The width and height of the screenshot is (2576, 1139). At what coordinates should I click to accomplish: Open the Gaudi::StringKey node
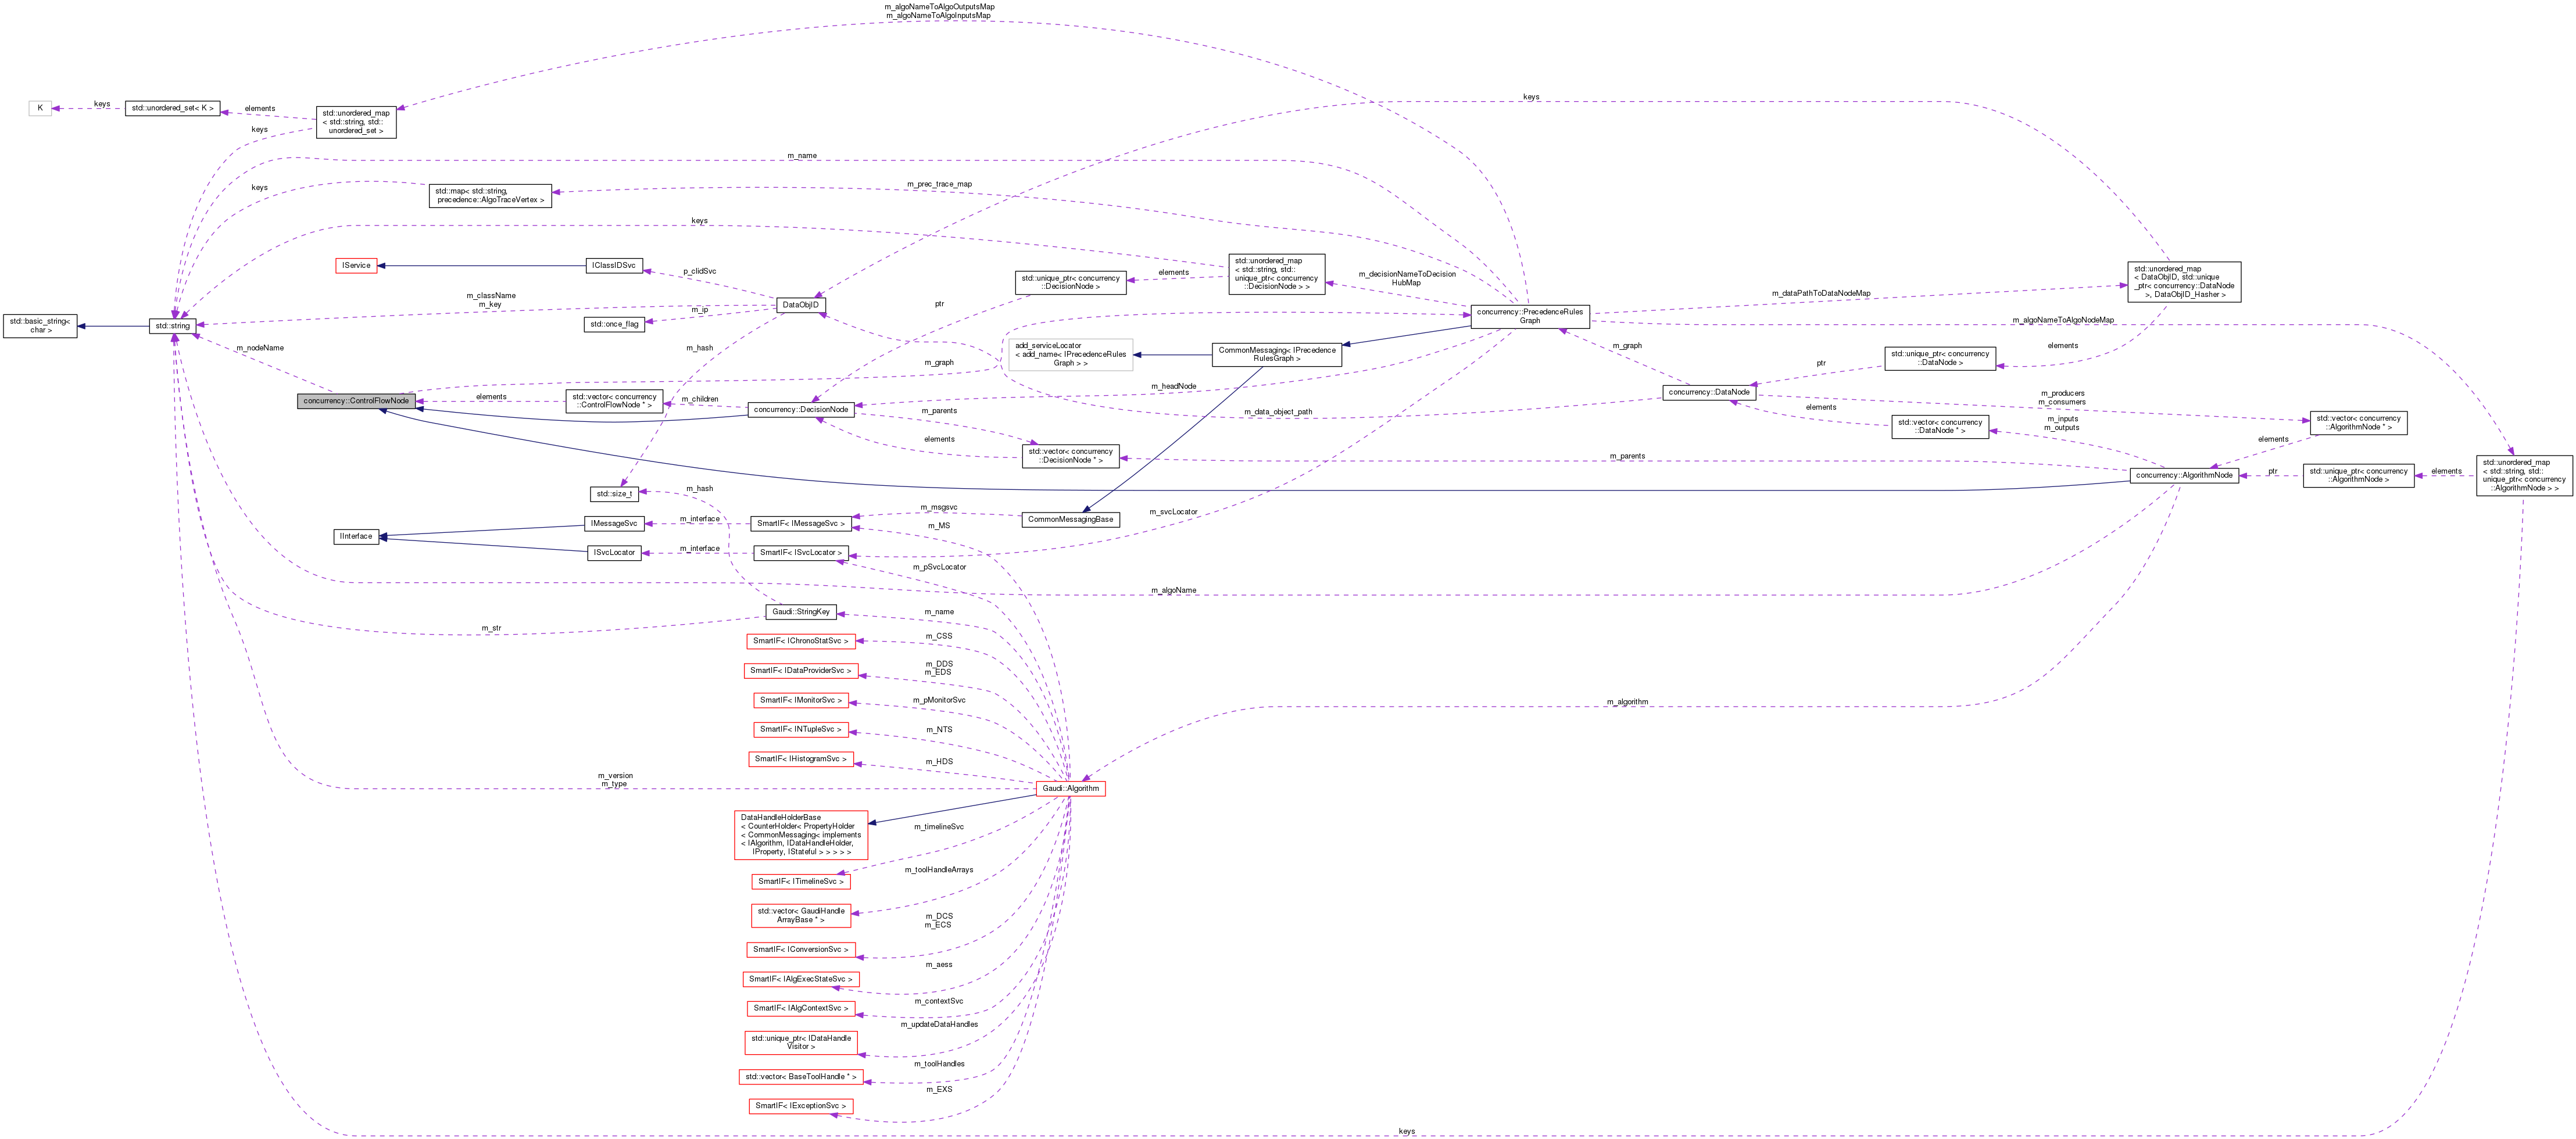click(x=801, y=611)
